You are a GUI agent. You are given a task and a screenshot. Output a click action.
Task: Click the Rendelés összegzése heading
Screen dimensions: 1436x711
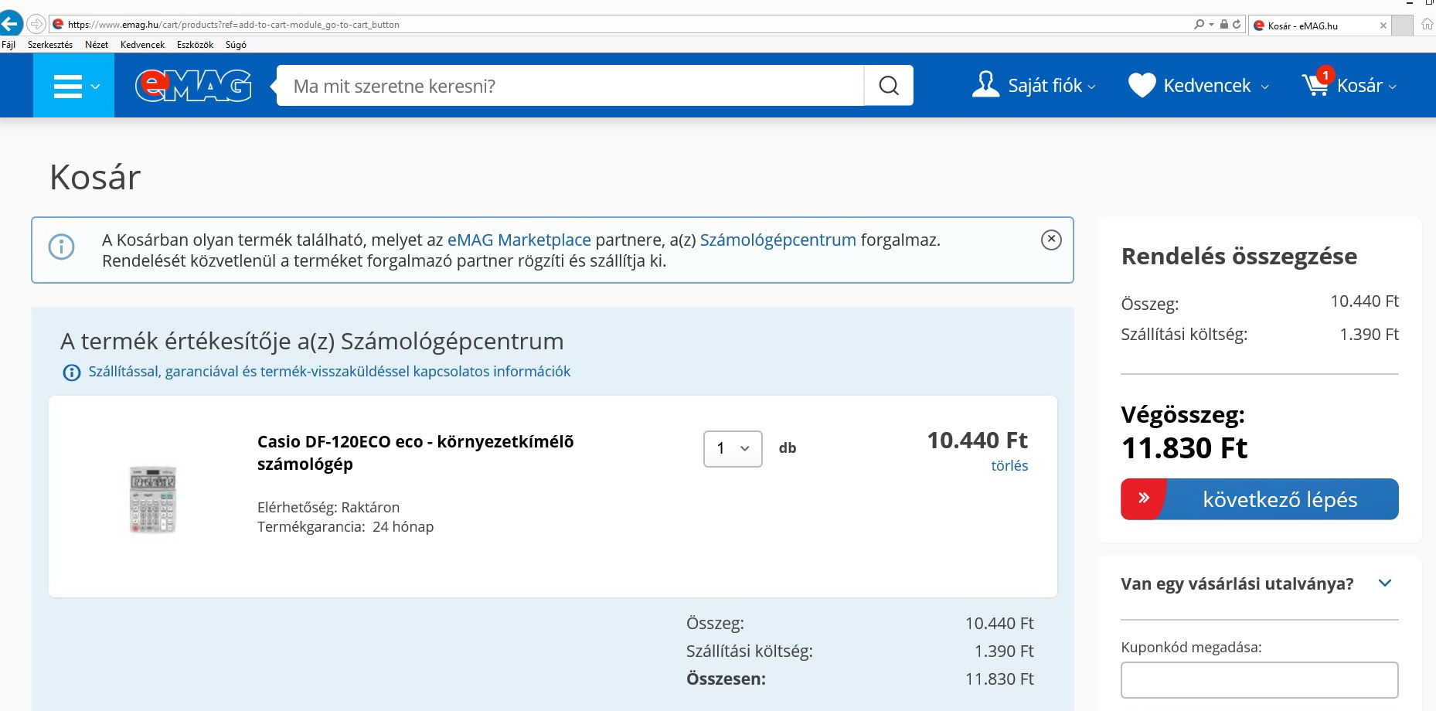click(x=1239, y=257)
